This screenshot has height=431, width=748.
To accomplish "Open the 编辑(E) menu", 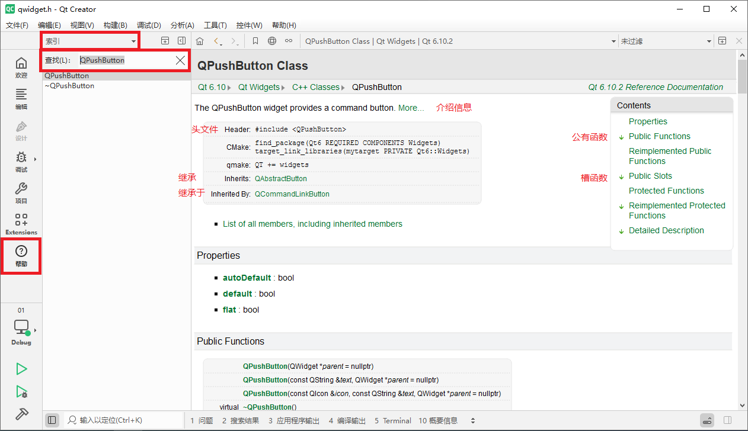I will (49, 25).
